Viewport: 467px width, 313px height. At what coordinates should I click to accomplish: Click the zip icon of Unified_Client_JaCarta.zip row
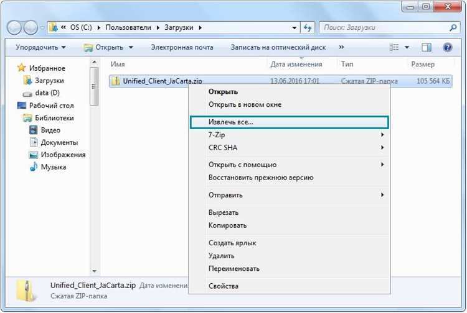click(x=115, y=81)
